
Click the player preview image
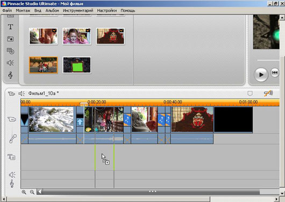coord(266,32)
